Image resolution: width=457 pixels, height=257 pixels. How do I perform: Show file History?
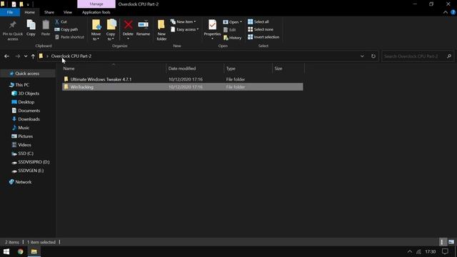(x=233, y=38)
